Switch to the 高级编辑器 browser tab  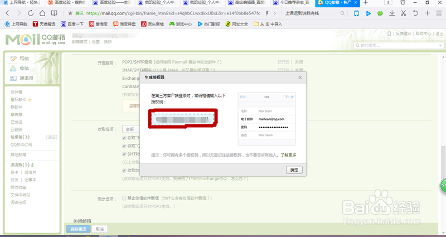click(x=246, y=3)
